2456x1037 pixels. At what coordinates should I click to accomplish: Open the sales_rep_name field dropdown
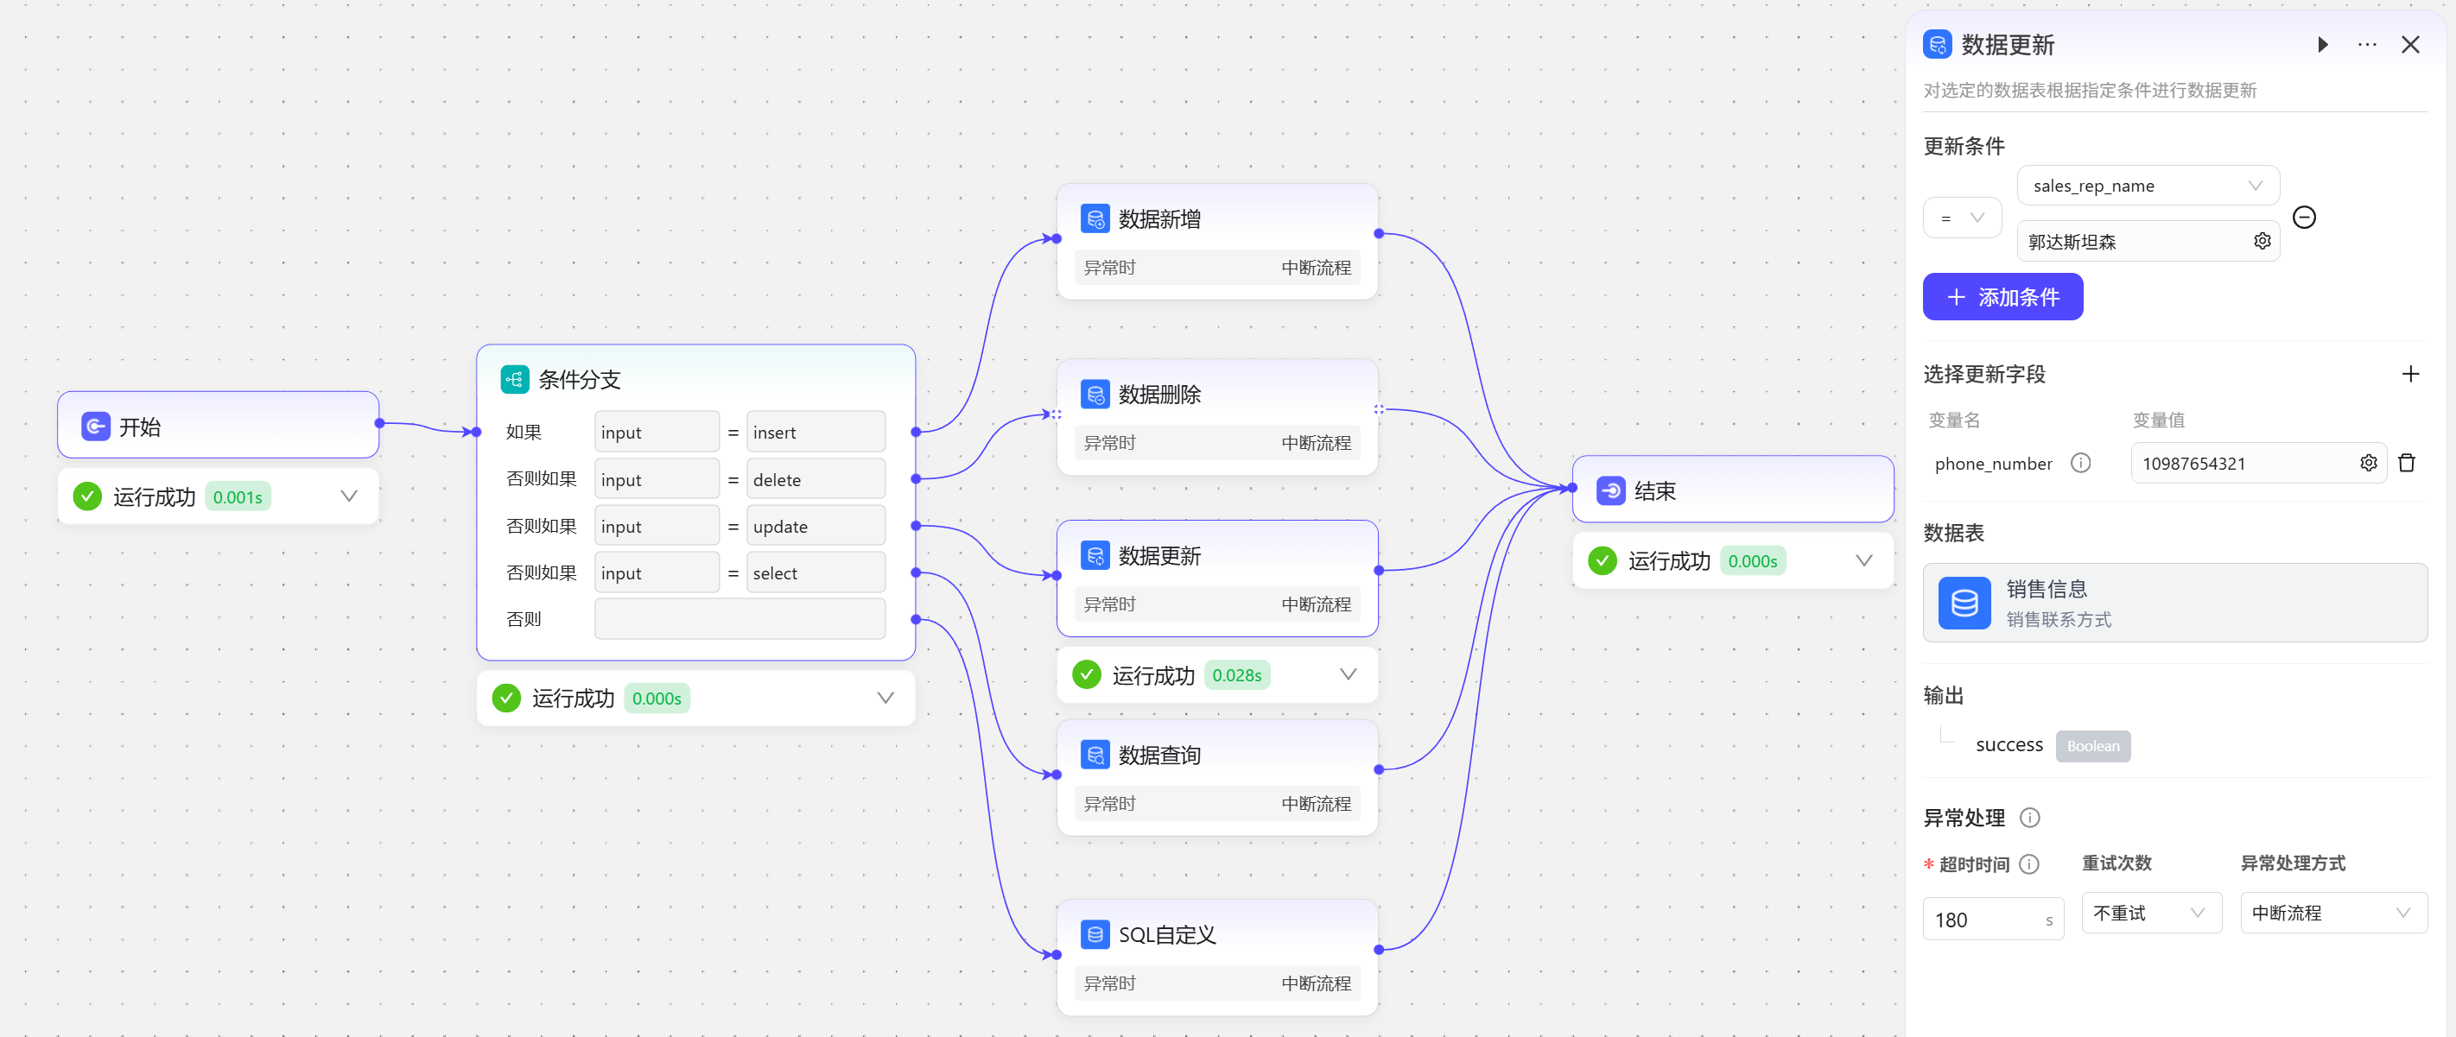pos(2147,186)
